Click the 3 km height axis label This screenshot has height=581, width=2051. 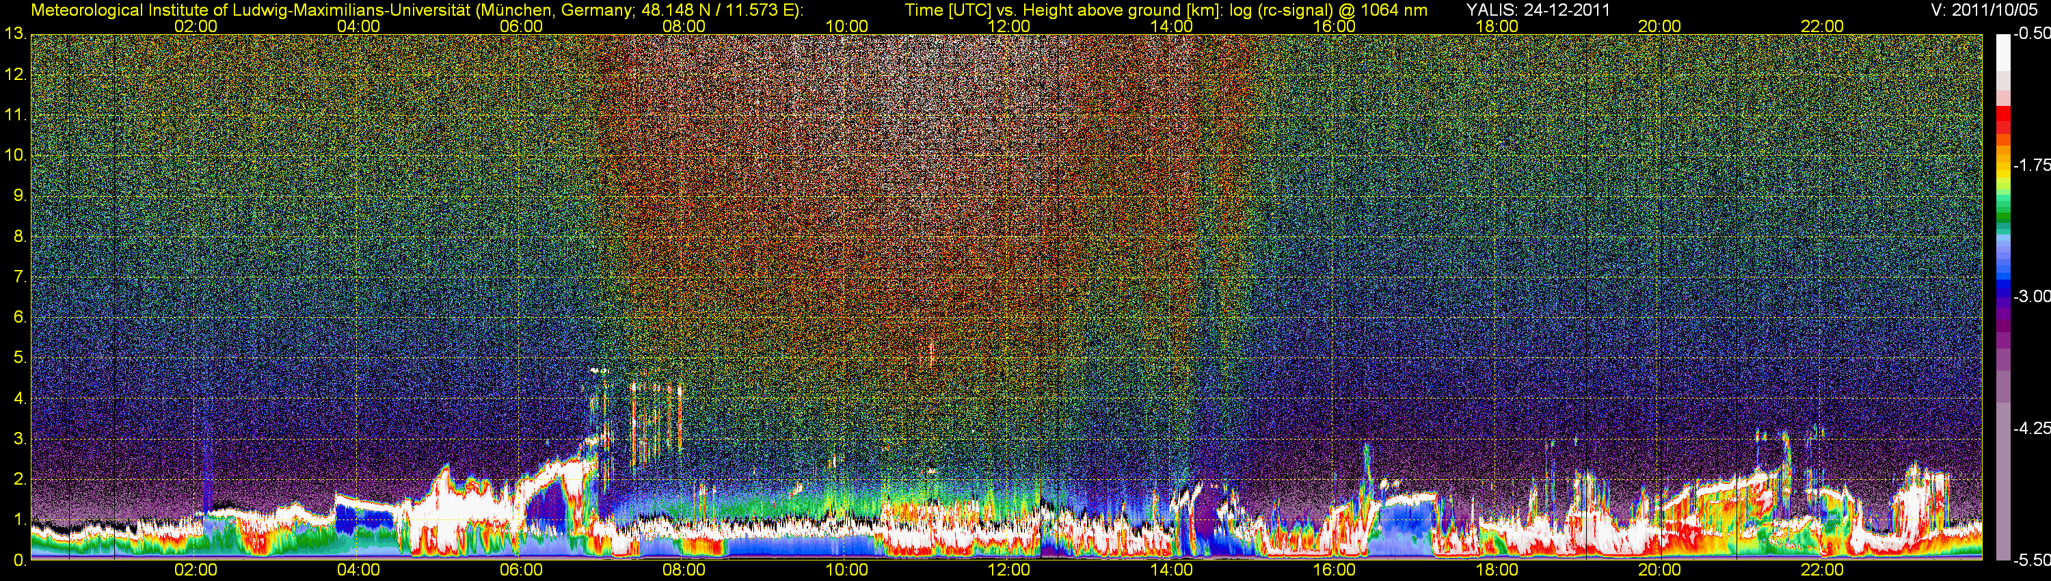pyautogui.click(x=20, y=440)
